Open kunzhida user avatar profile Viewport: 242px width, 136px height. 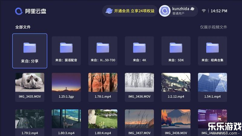pyautogui.click(x=165, y=11)
